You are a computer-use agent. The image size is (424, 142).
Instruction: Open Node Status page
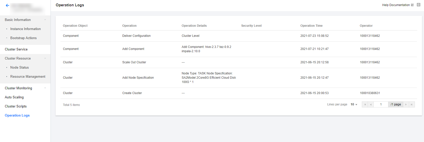pyautogui.click(x=19, y=68)
